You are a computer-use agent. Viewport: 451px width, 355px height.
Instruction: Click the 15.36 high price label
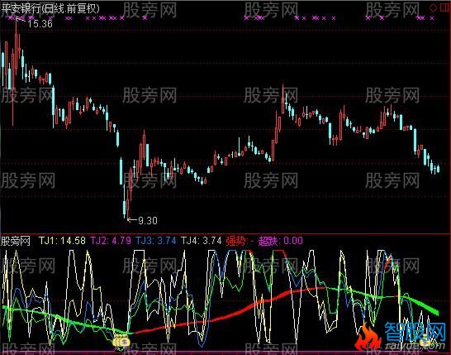coord(40,24)
